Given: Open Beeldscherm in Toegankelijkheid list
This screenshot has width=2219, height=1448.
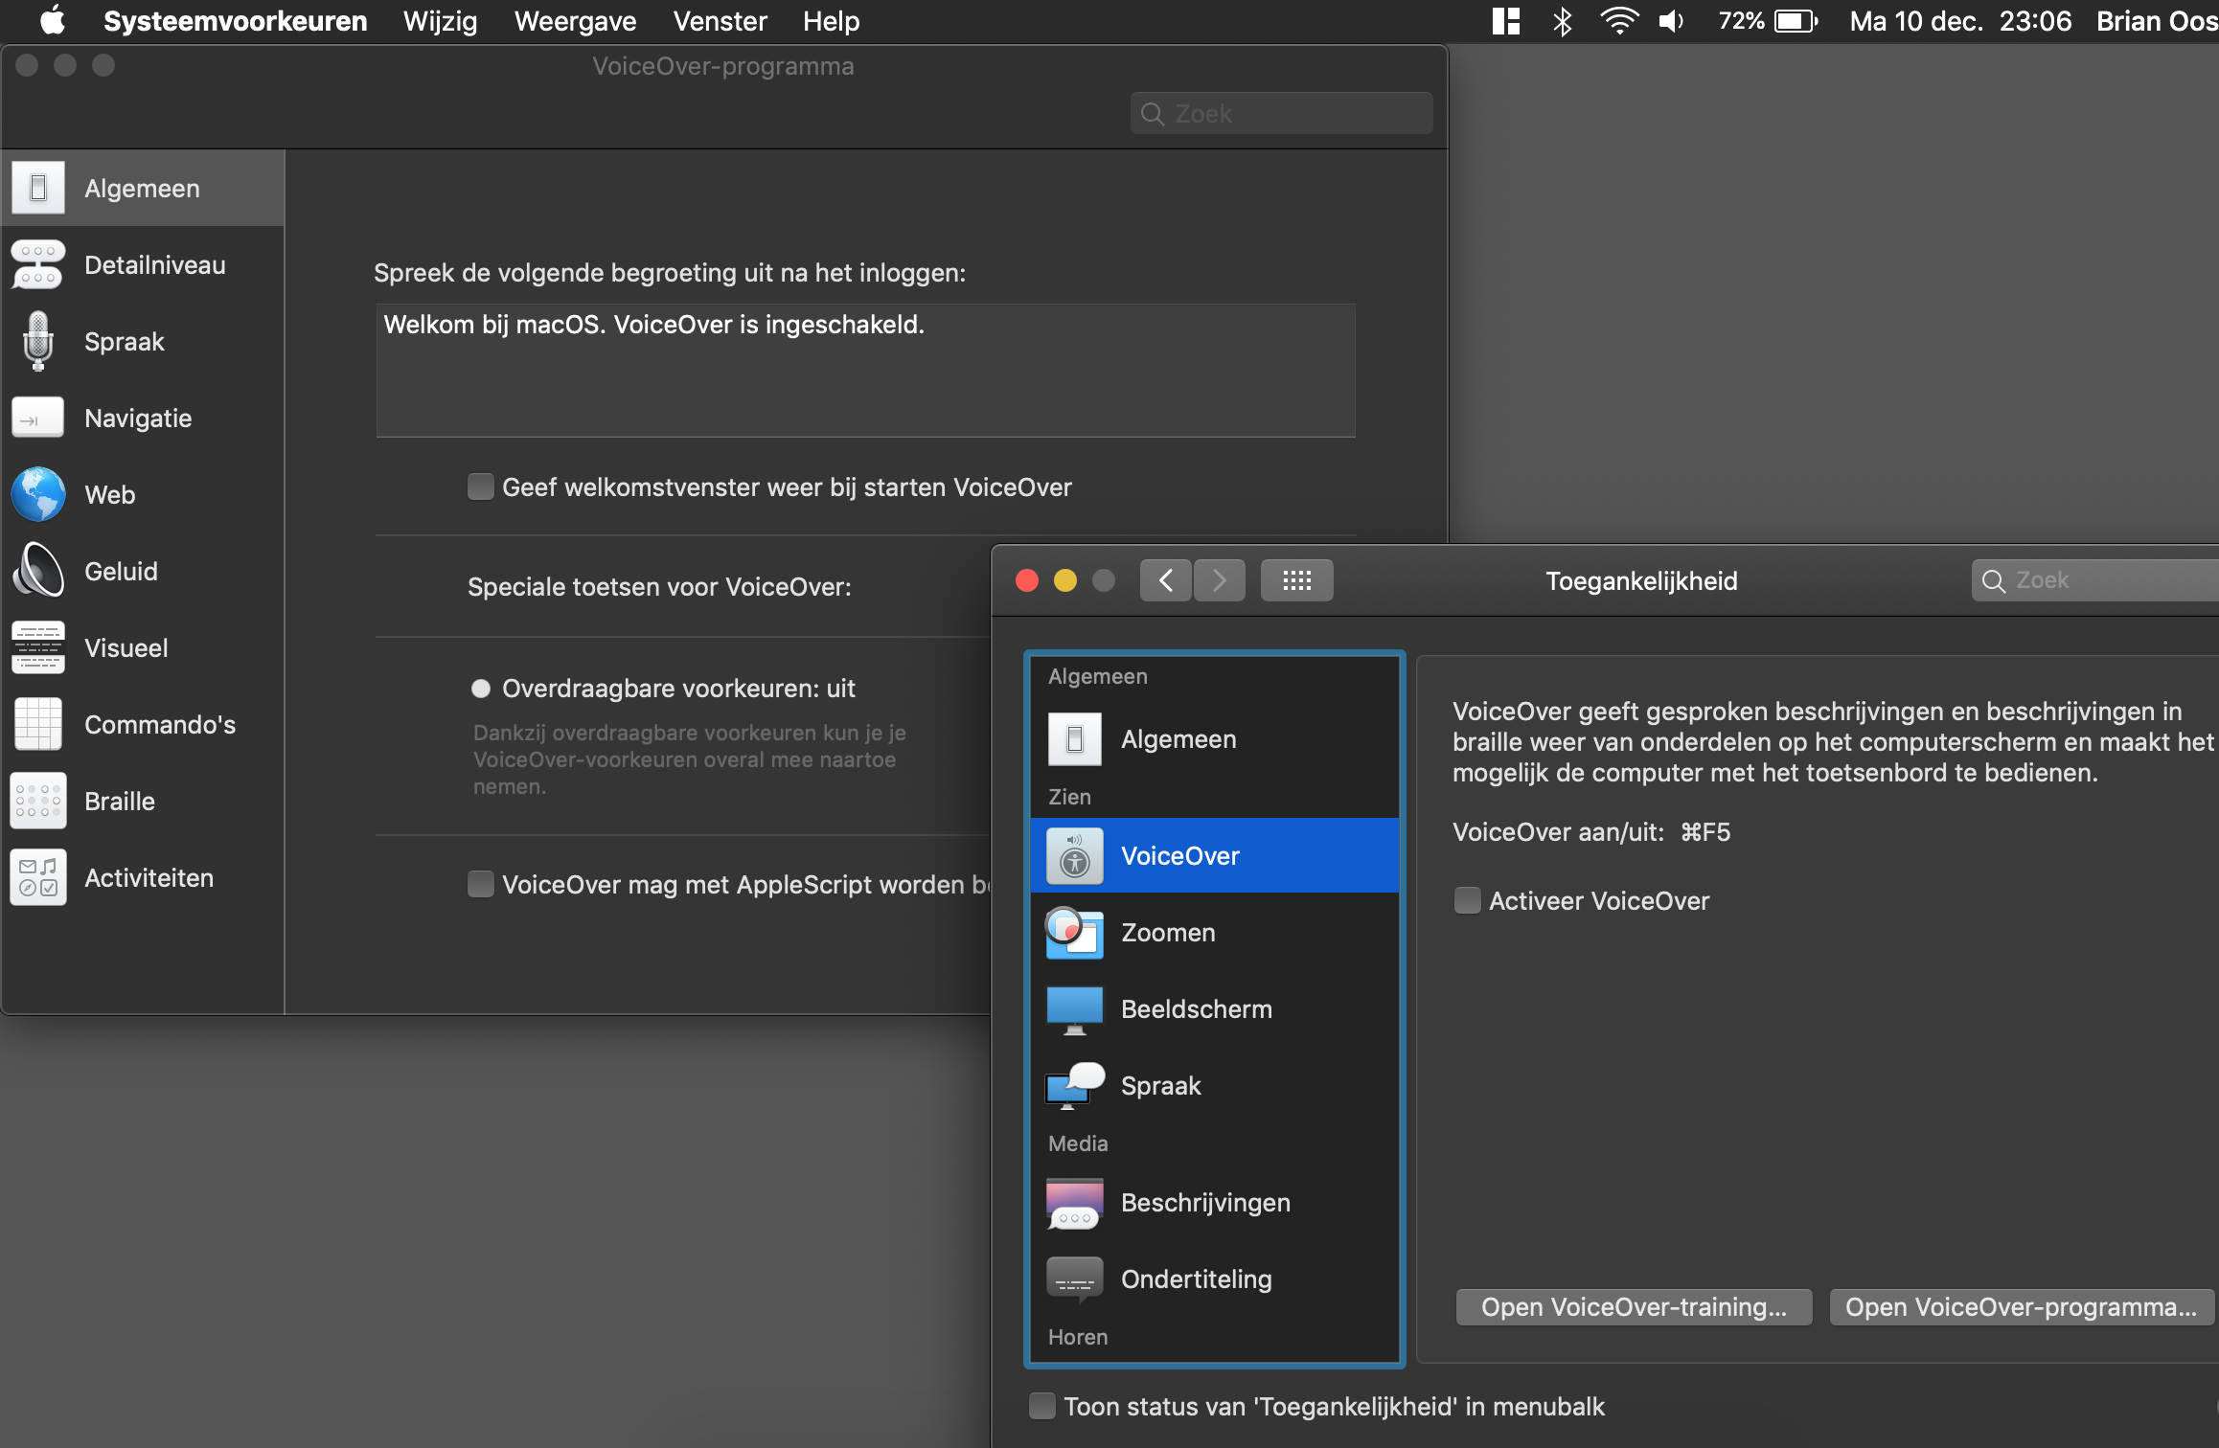Looking at the screenshot, I should point(1214,1008).
